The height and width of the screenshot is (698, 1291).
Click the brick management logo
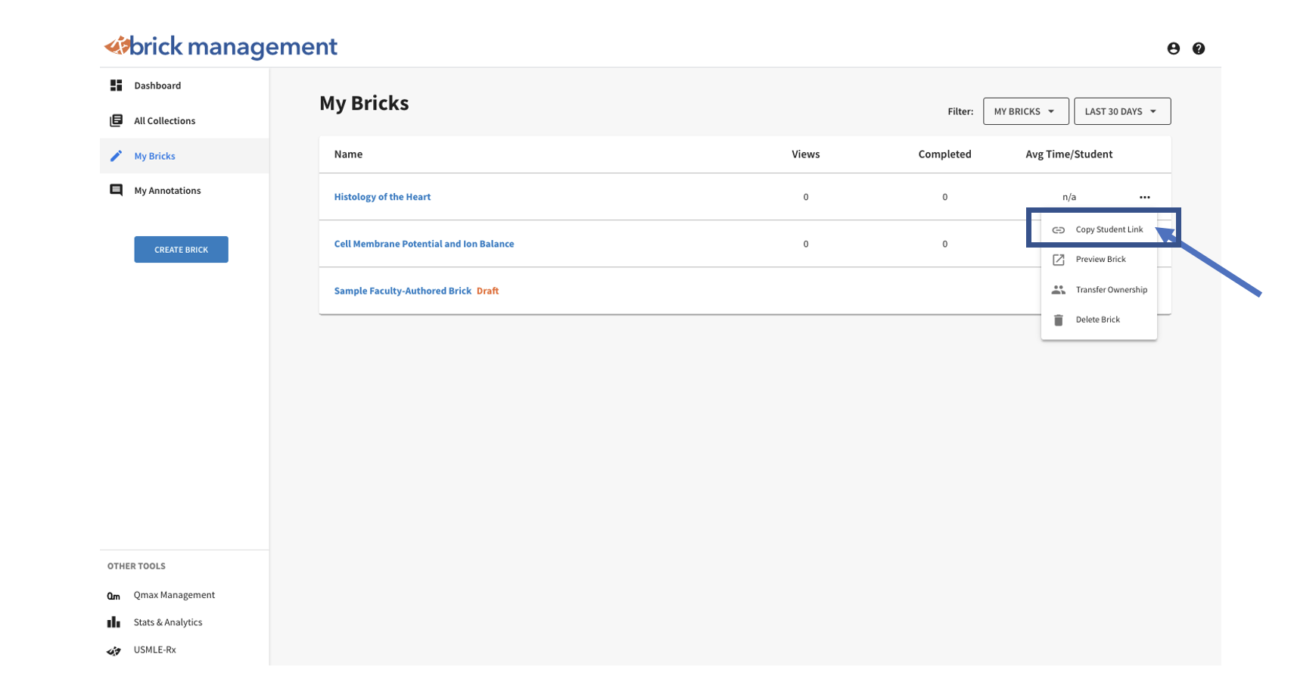pyautogui.click(x=220, y=47)
